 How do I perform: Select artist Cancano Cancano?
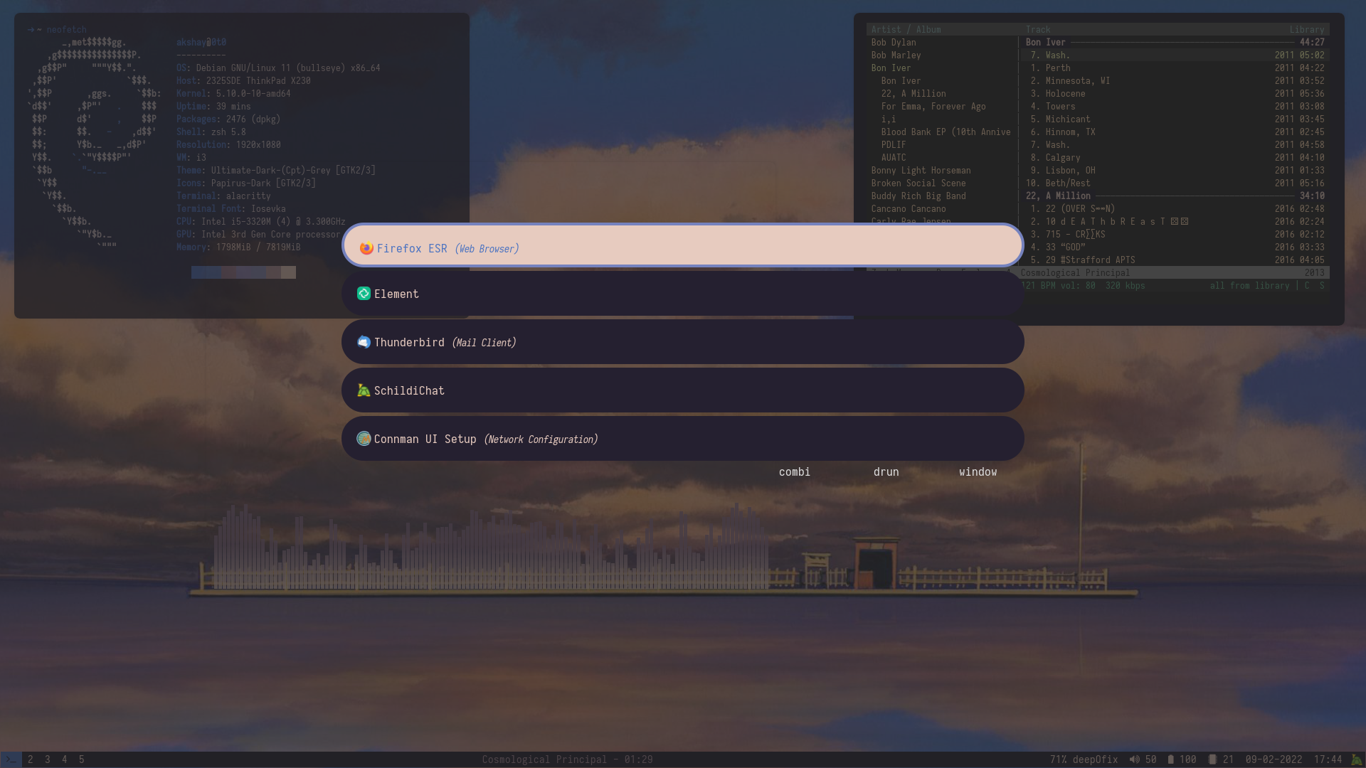tap(909, 209)
